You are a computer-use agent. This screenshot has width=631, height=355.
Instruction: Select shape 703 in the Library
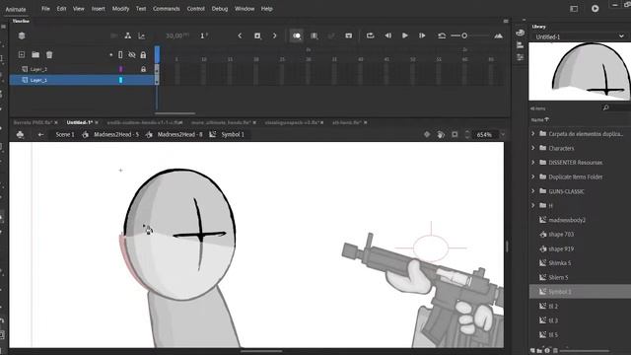point(561,235)
